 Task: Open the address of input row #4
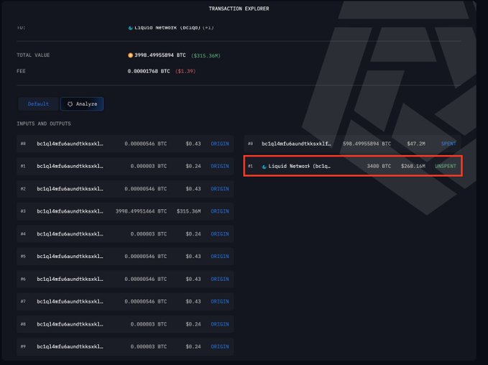coord(70,234)
